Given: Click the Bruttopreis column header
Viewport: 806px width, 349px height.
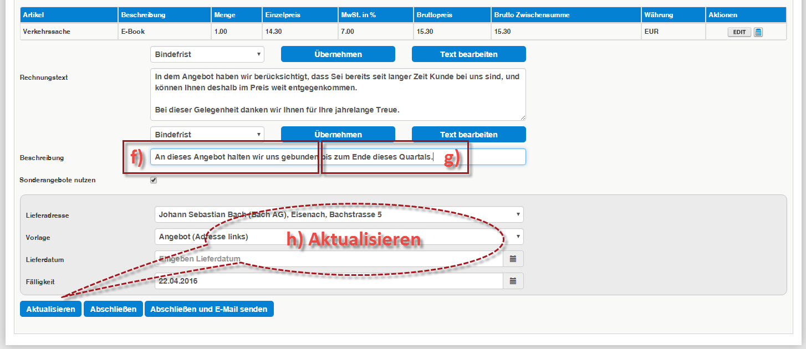Looking at the screenshot, I should 452,15.
